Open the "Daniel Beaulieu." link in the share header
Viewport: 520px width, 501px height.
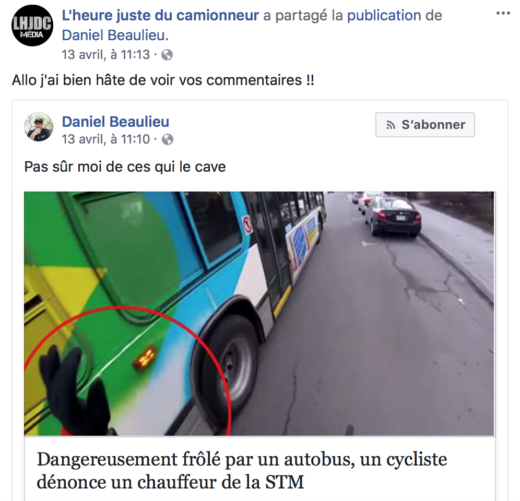tap(115, 35)
